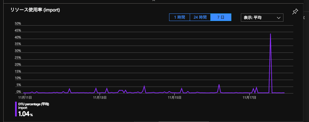Click the 50% y-axis label
The width and height of the screenshot is (309, 122).
tap(18, 24)
